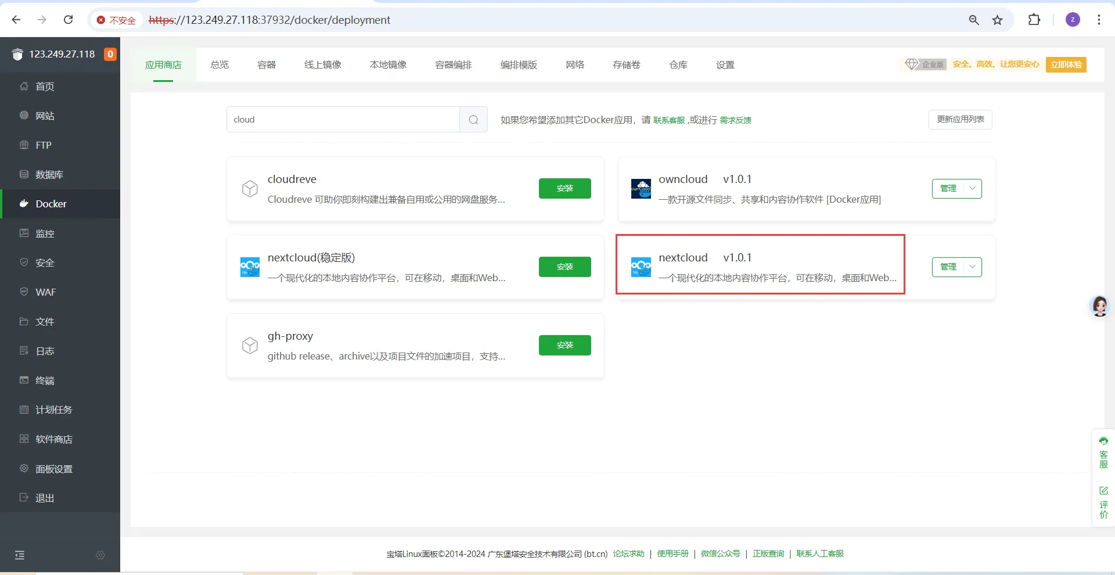Switch to the 容器 tab
The image size is (1115, 575).
click(x=267, y=65)
